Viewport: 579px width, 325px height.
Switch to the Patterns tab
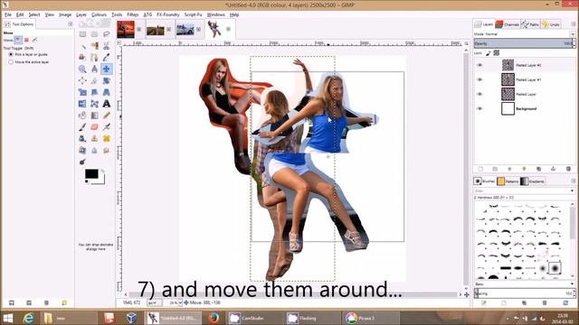point(508,181)
